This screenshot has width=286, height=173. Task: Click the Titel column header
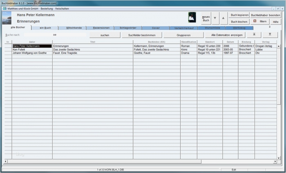(93, 42)
